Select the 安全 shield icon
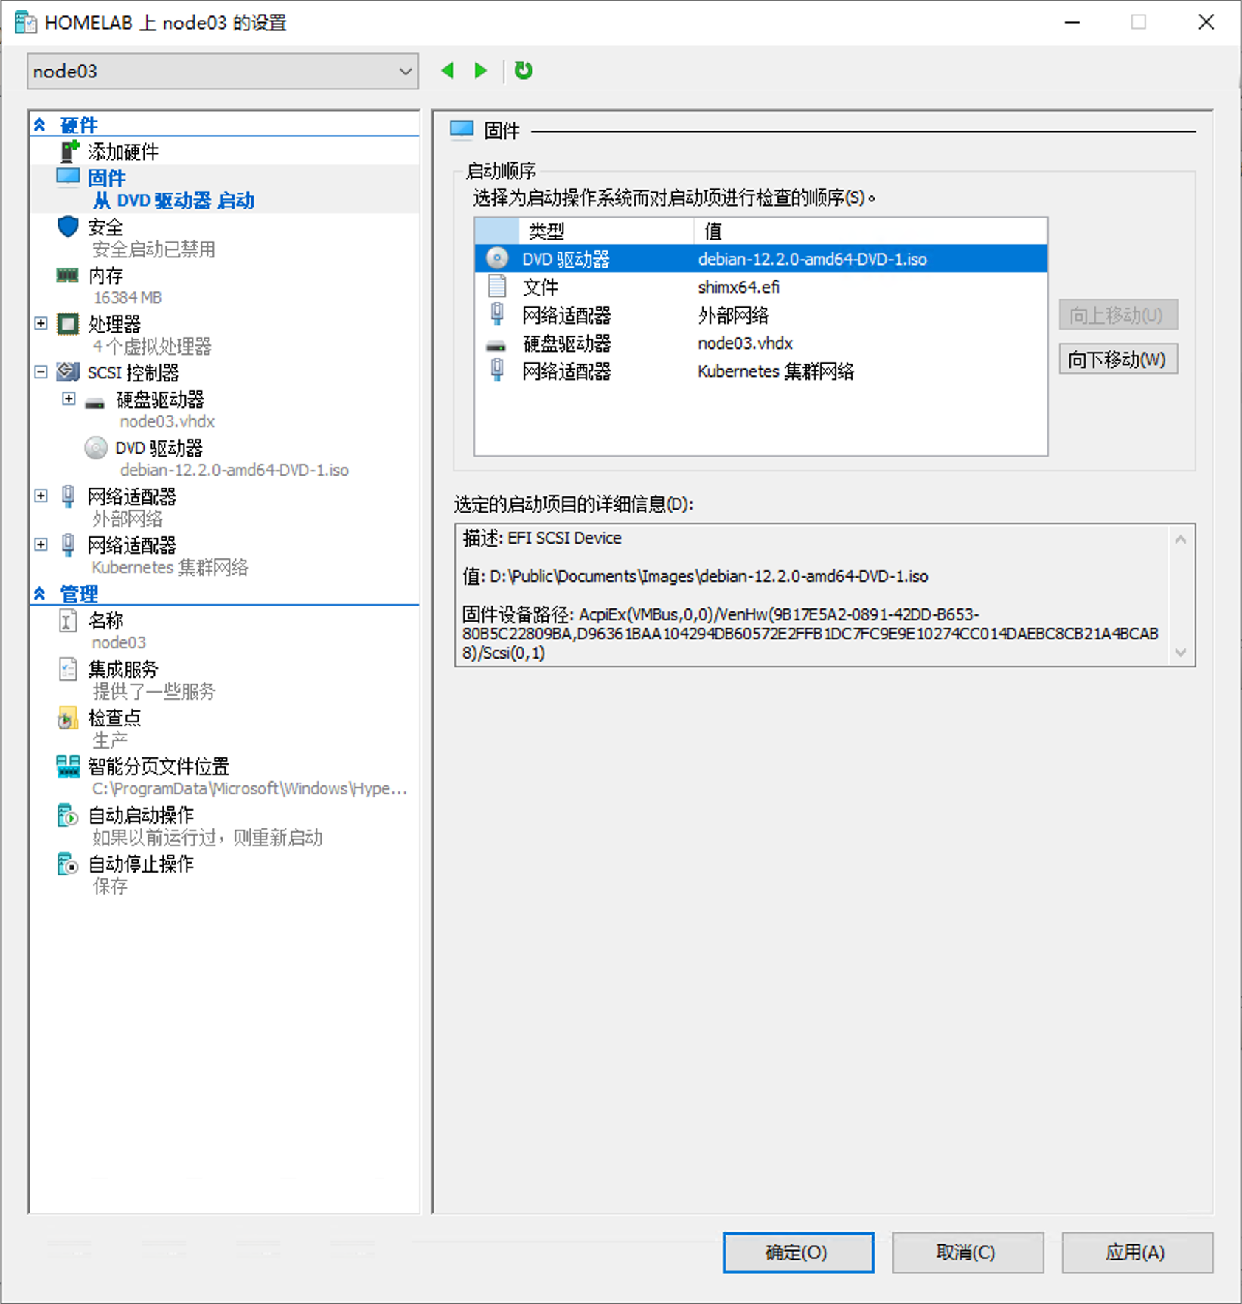The width and height of the screenshot is (1242, 1304). click(68, 227)
